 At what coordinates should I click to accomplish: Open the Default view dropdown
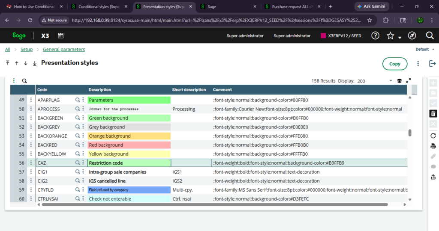[425, 50]
